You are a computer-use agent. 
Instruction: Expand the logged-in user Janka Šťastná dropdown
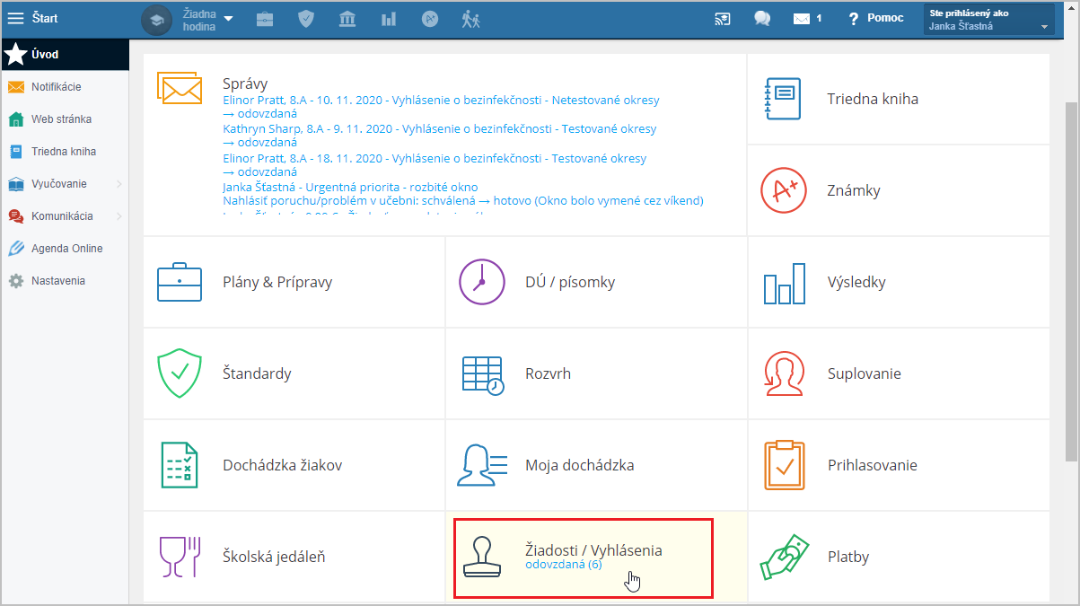pyautogui.click(x=988, y=20)
